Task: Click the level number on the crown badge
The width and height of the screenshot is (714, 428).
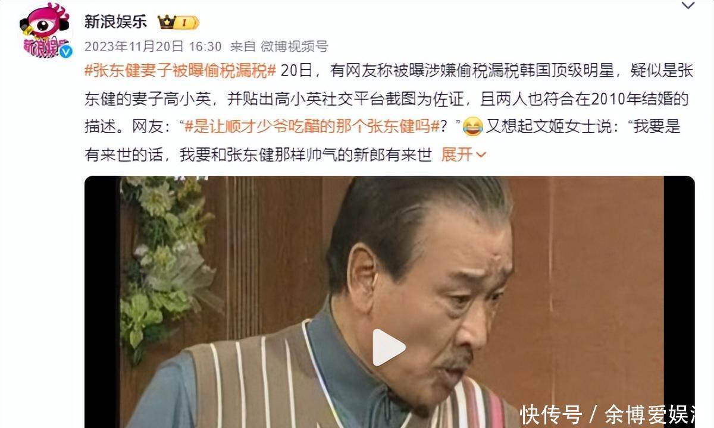Action: (x=185, y=23)
